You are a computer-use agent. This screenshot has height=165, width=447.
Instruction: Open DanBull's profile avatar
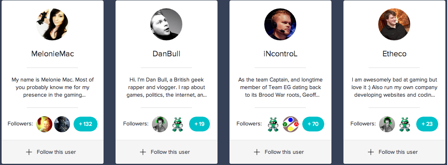(x=166, y=25)
